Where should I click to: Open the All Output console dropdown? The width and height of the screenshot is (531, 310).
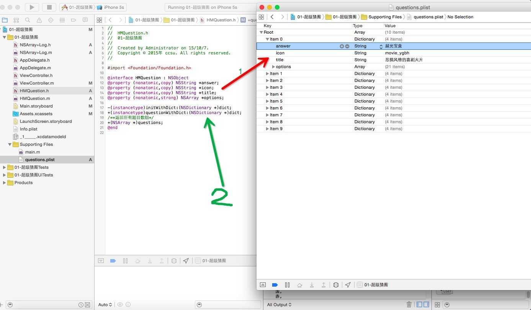[279, 305]
